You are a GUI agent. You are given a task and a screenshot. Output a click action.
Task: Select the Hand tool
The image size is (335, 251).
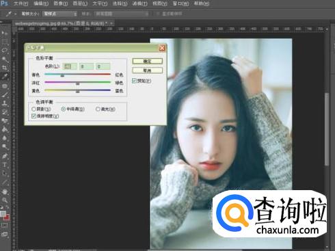click(5, 191)
